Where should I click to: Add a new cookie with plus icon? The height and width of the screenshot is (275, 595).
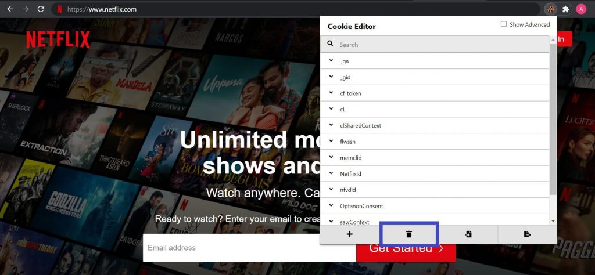(x=349, y=234)
